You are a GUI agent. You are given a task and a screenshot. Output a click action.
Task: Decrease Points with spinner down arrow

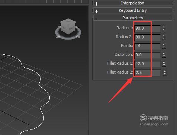[x=164, y=47]
